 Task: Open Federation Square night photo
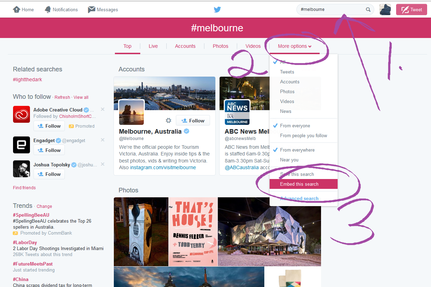270,232
